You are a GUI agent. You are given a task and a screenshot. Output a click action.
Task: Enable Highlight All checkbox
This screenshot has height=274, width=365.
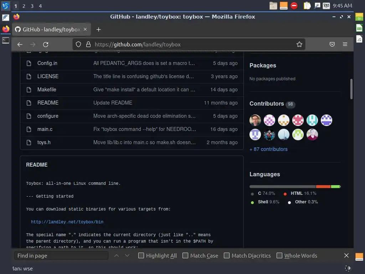click(141, 255)
